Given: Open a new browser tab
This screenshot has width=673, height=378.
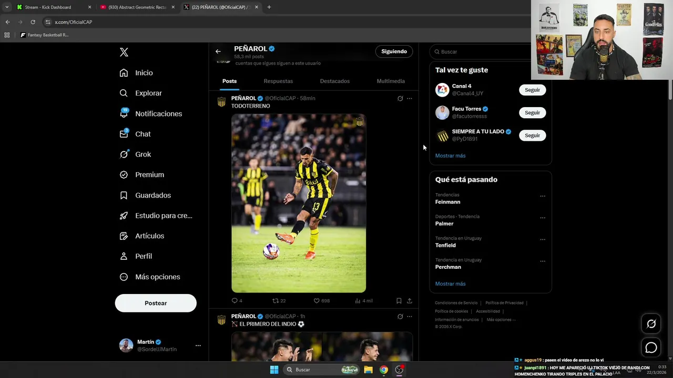Looking at the screenshot, I should tap(269, 7).
